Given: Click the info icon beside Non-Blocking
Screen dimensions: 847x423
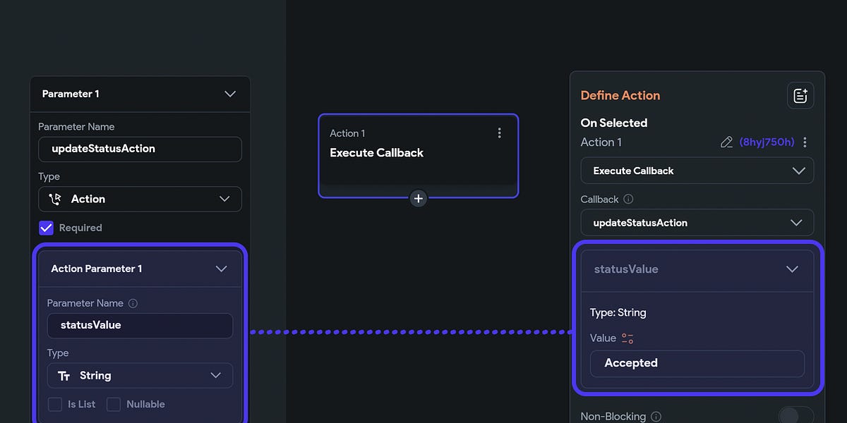Looking at the screenshot, I should 656,416.
